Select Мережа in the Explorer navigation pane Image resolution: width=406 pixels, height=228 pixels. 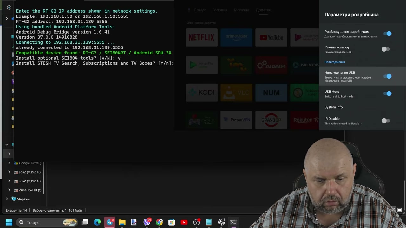tap(23, 199)
